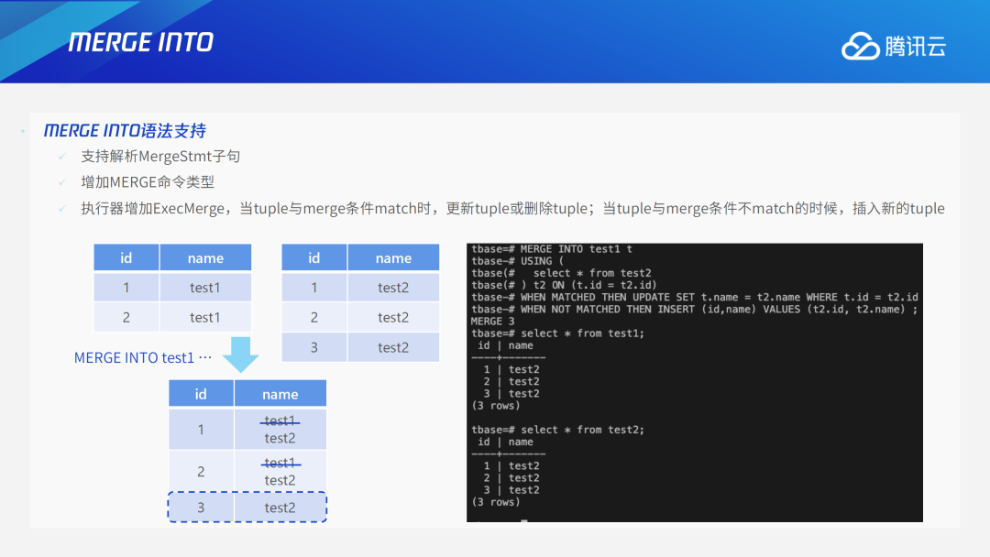Viewport: 990px width, 557px height.
Task: Click 'test2' in row 2 of three-row source table
Action: click(393, 317)
